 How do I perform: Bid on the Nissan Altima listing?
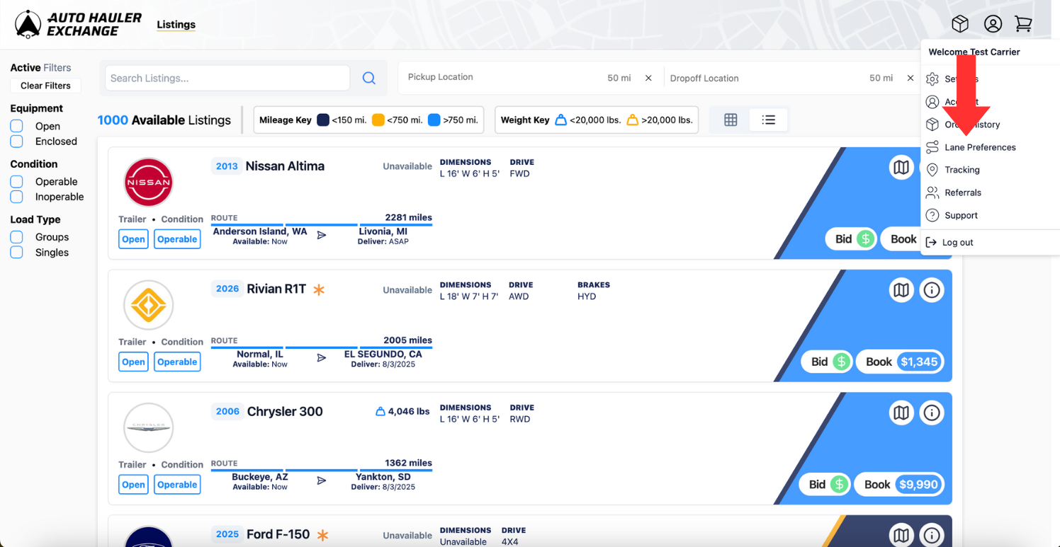[x=851, y=239]
